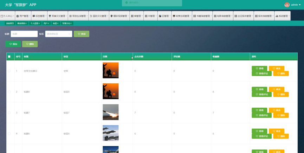Click the 应征报名管理 grid icon
The width and height of the screenshot is (304, 153).
[235, 16]
